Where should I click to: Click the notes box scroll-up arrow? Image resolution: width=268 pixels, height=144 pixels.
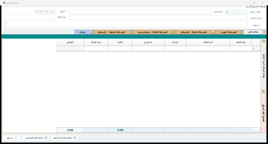6,23
